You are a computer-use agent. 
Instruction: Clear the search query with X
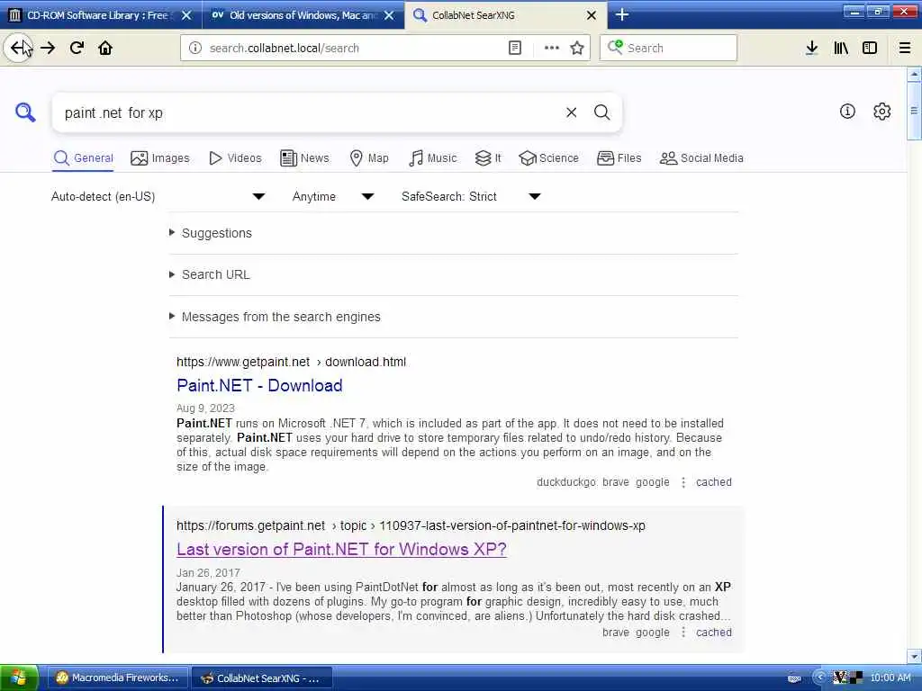tap(571, 112)
